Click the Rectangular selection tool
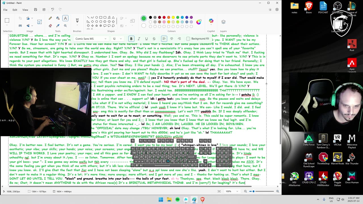This screenshot has width=363, height=204. point(7,20)
